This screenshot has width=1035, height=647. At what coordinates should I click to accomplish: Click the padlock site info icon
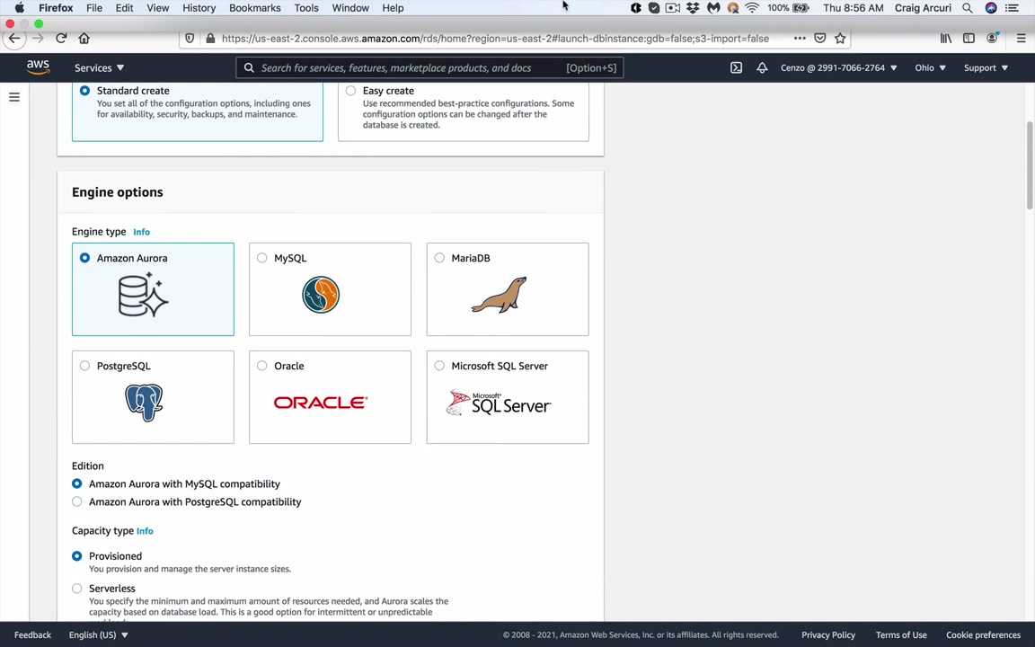click(x=210, y=39)
